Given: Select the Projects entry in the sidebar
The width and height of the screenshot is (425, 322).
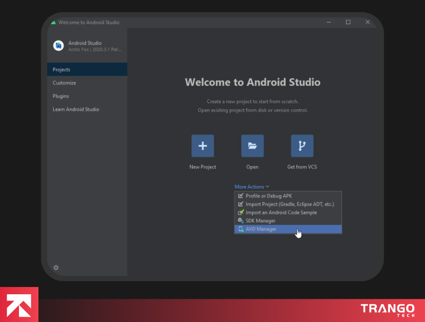Looking at the screenshot, I should coord(61,69).
